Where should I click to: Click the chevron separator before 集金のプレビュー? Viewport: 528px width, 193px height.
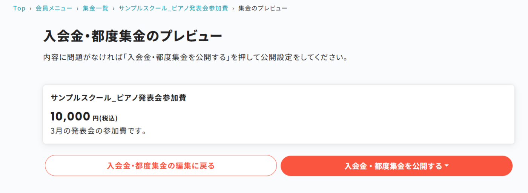(x=233, y=8)
